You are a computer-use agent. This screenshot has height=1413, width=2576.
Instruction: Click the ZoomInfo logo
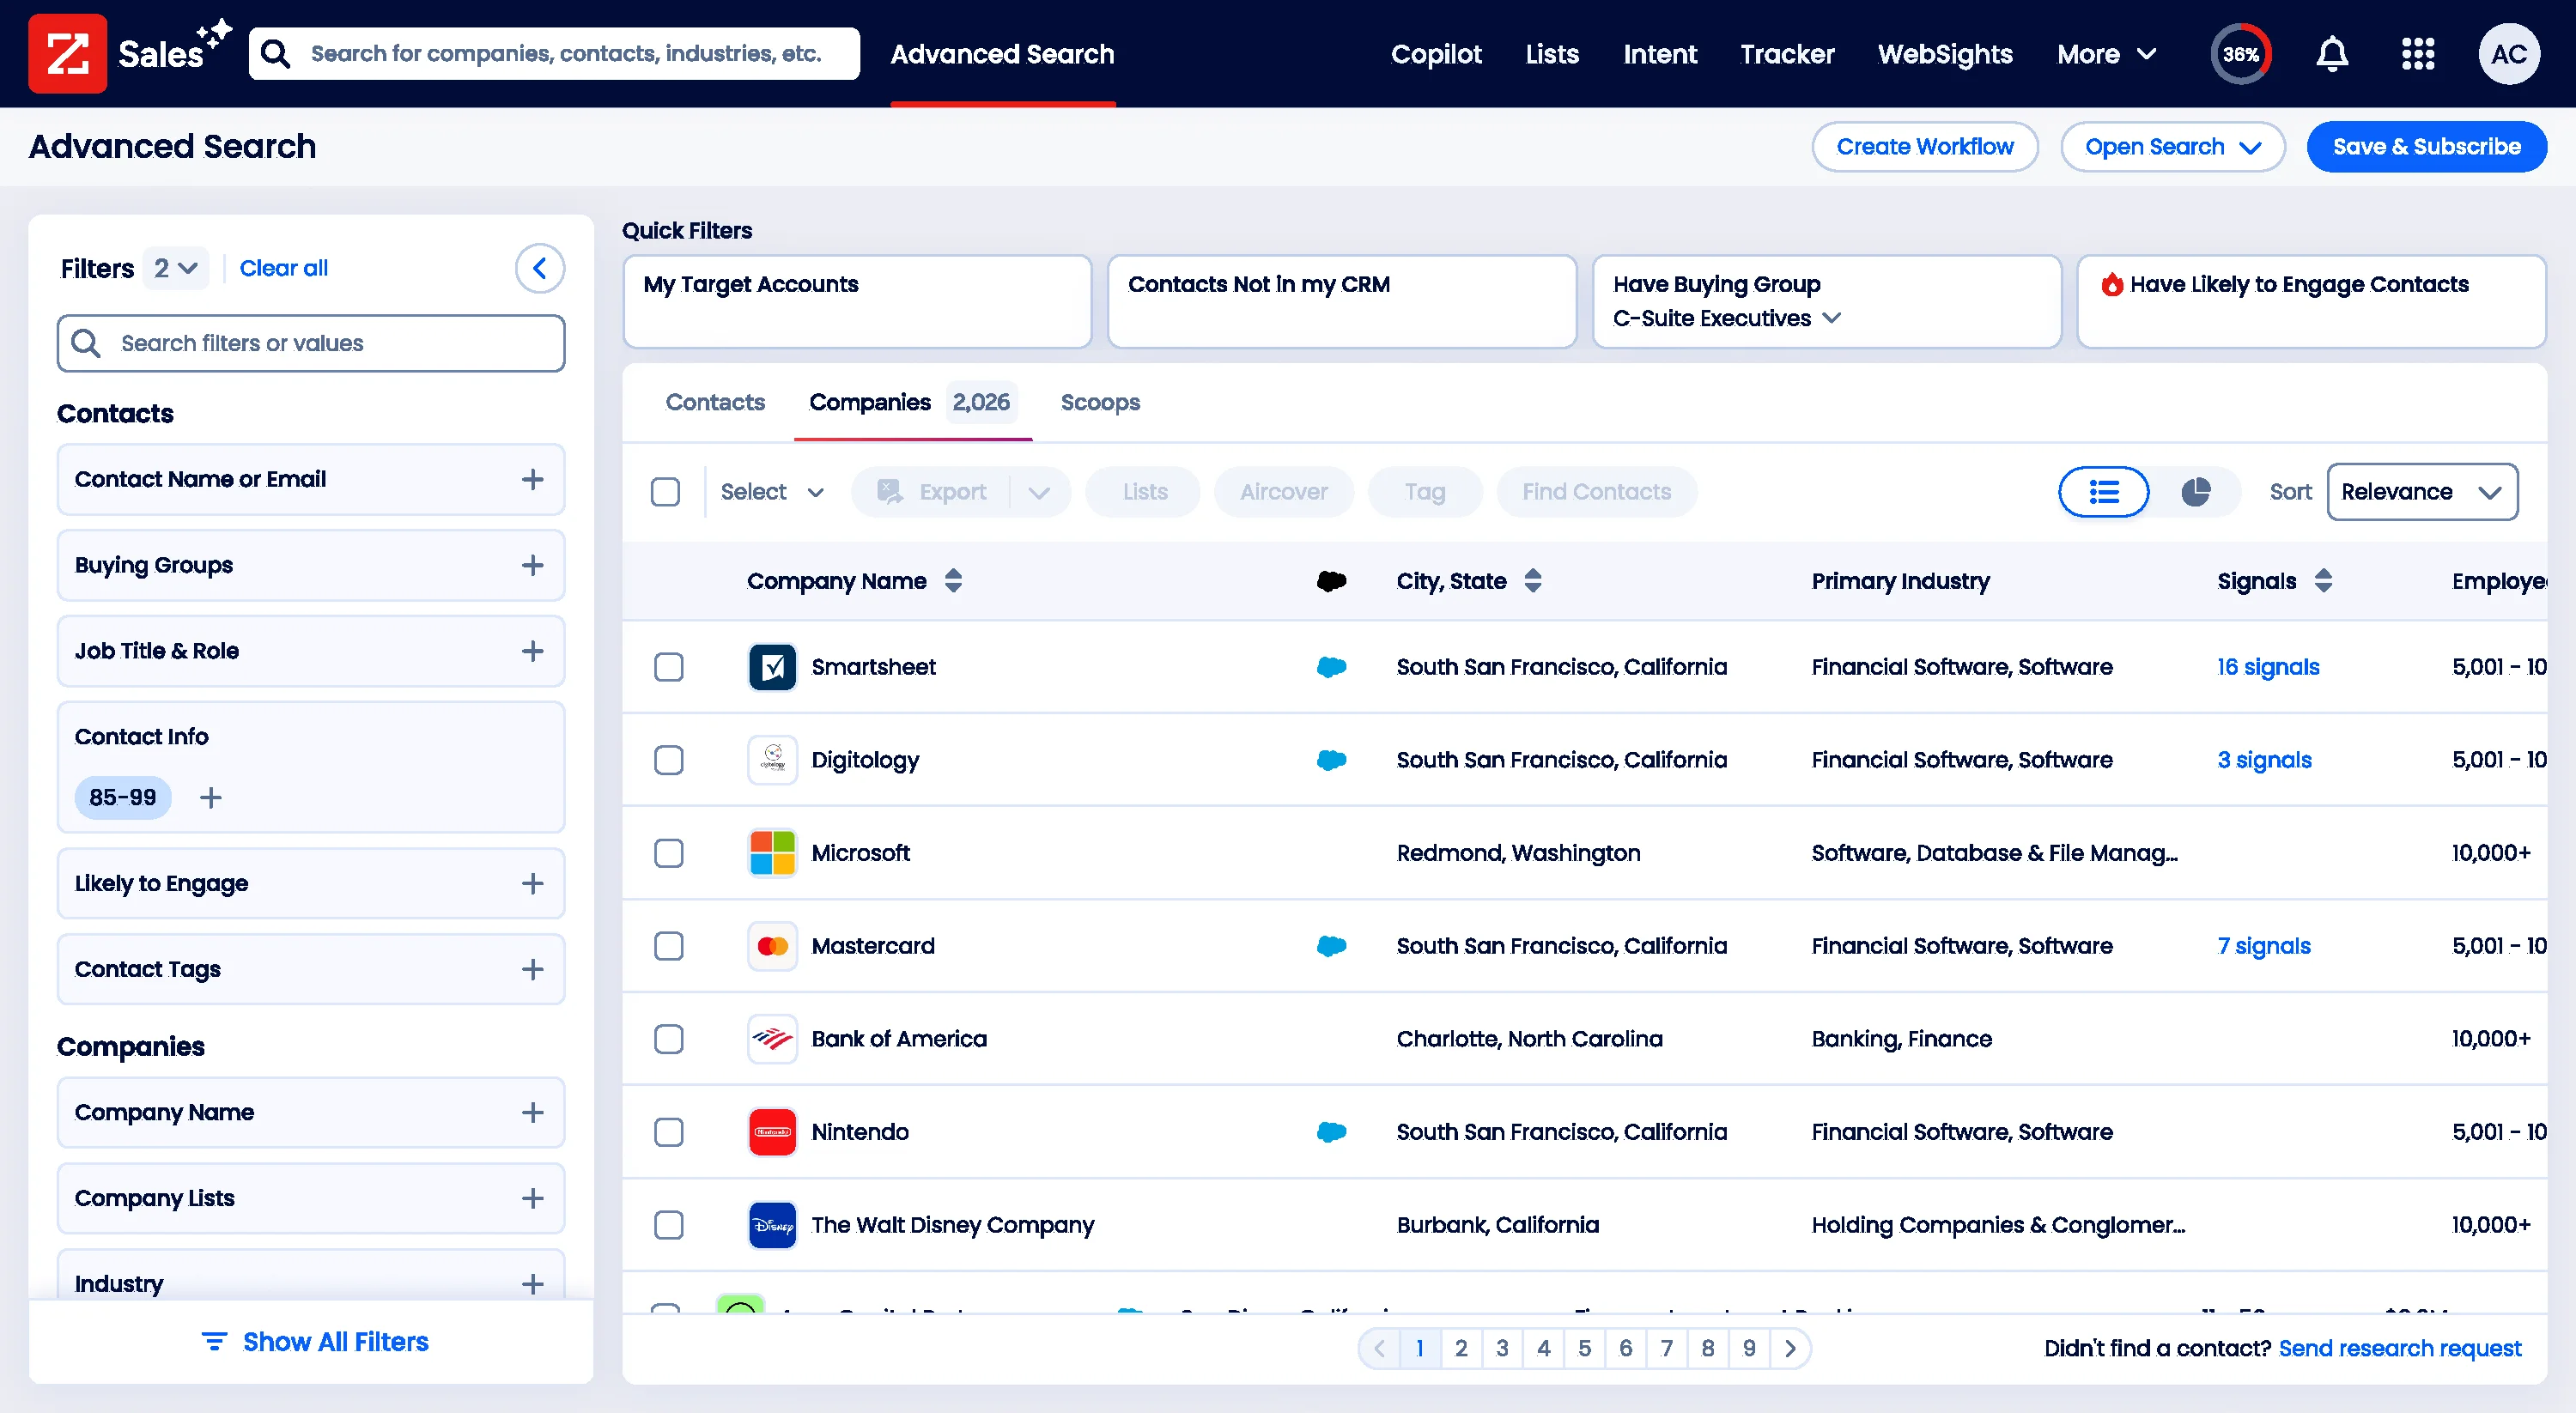tap(66, 53)
